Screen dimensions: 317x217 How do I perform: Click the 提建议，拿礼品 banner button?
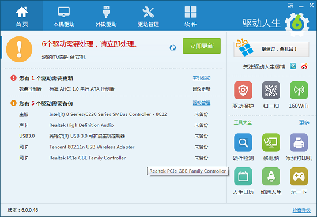tap(271, 49)
